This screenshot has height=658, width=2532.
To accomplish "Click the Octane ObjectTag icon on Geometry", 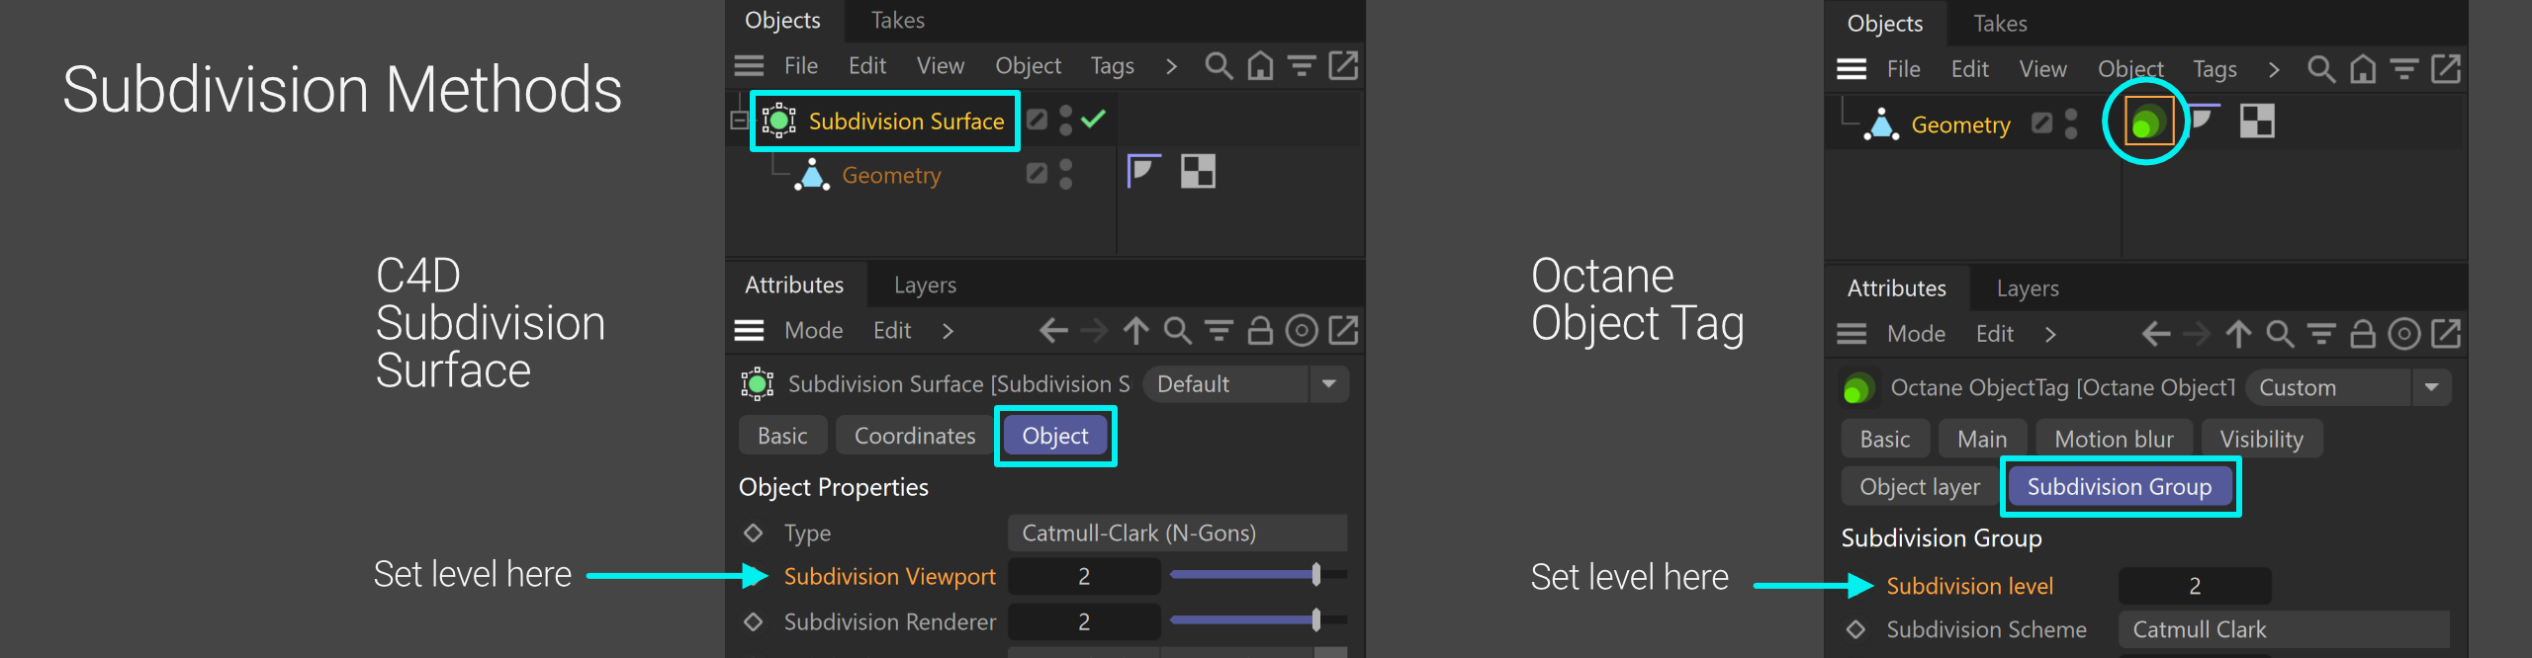I will 2147,123.
